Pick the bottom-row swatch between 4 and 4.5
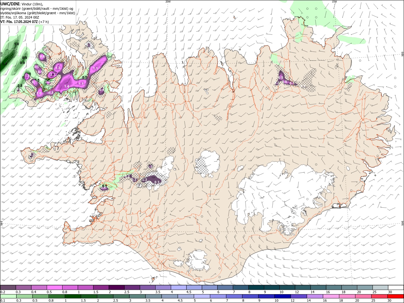404x303 pixels. (x=170, y=296)
